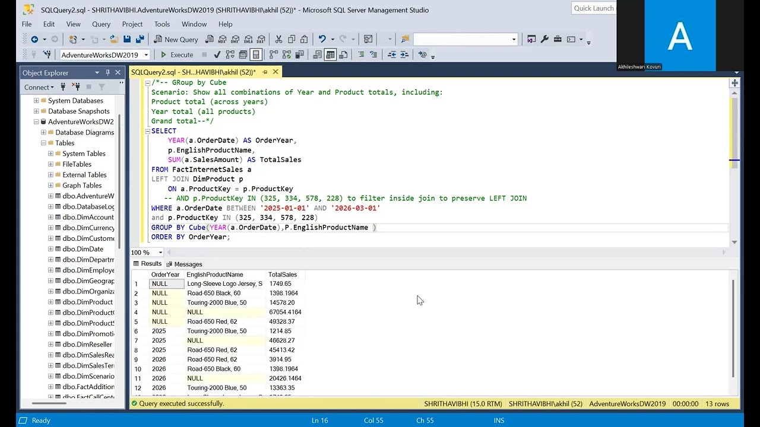Click the Cut scissors icon

(x=278, y=39)
